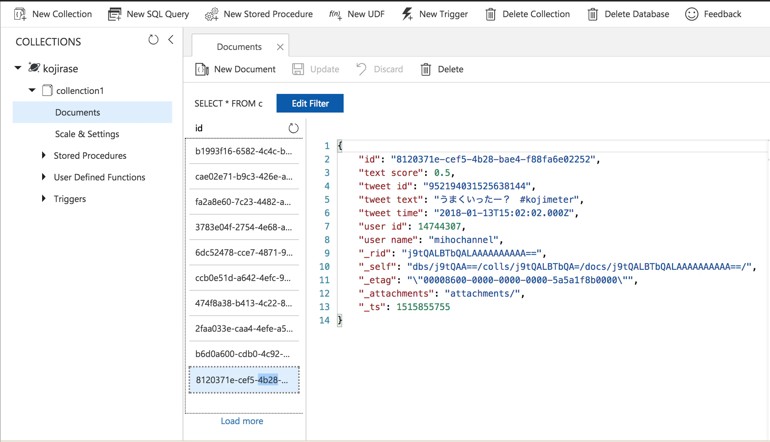Click the Delete Collection trash icon
This screenshot has width=770, height=442.
(x=490, y=14)
